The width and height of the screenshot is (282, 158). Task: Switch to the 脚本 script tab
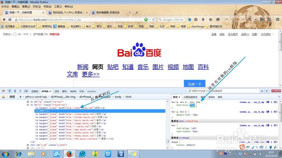tap(65, 91)
